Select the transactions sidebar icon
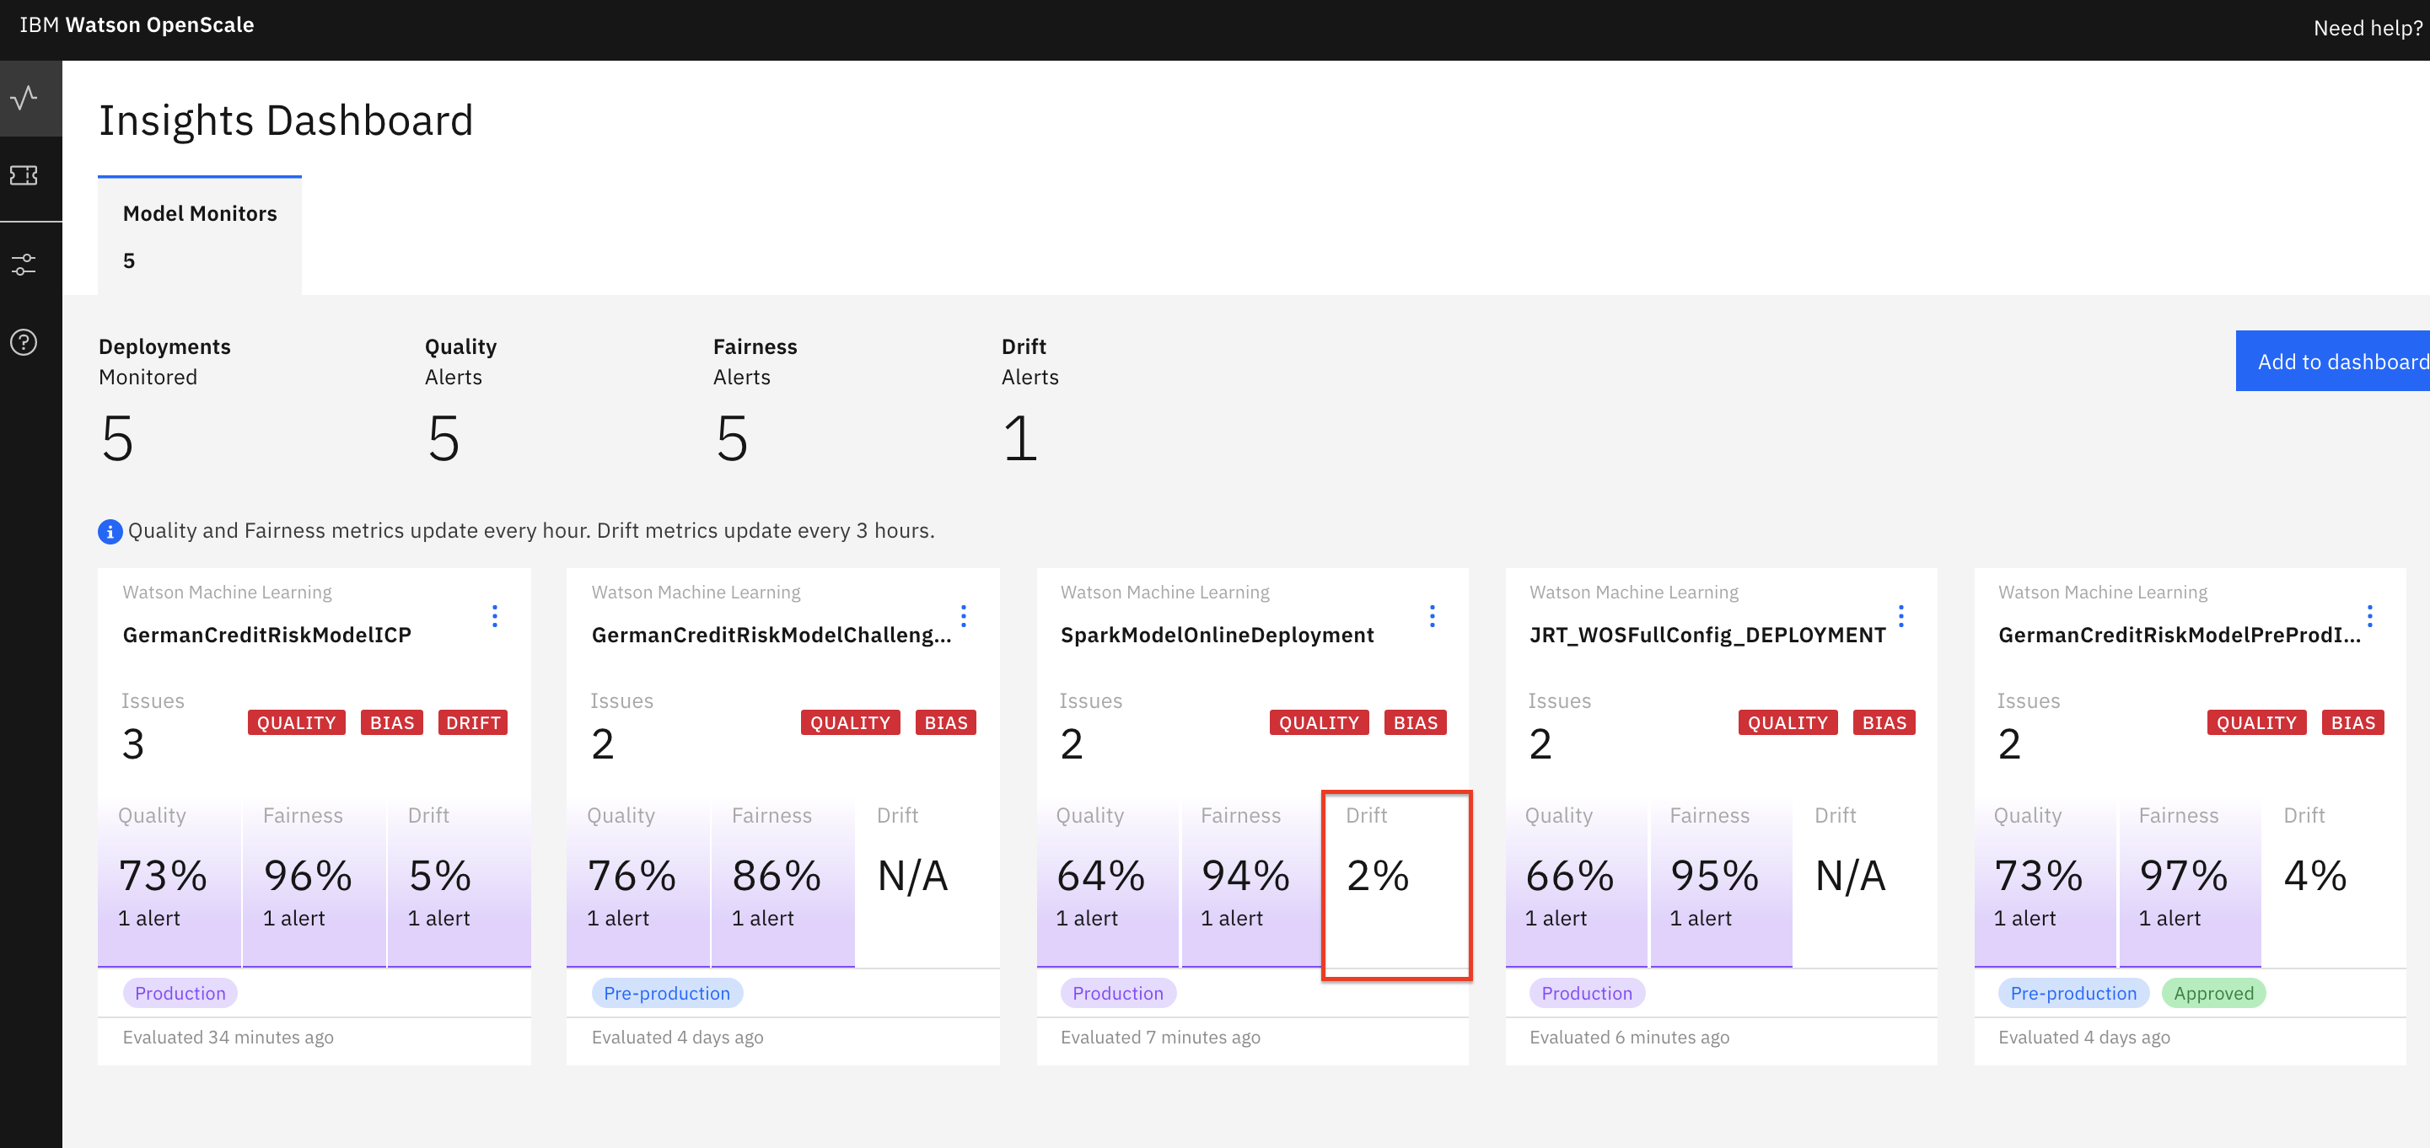Image resolution: width=2430 pixels, height=1148 pixels. (24, 175)
